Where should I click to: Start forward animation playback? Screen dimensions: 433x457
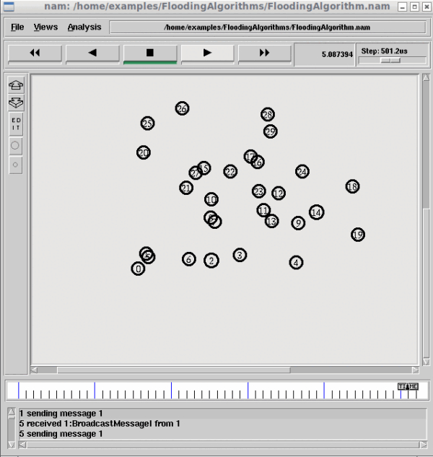[x=207, y=53]
